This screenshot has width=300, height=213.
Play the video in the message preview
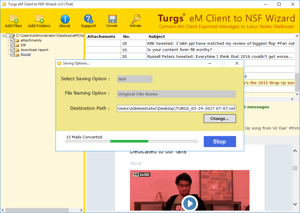pyautogui.click(x=190, y=203)
